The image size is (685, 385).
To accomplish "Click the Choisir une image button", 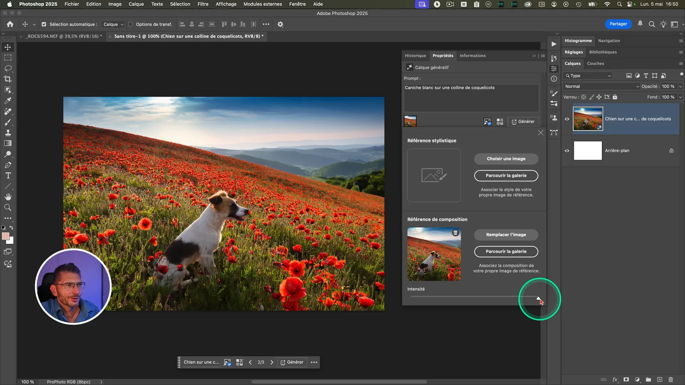I will (506, 159).
